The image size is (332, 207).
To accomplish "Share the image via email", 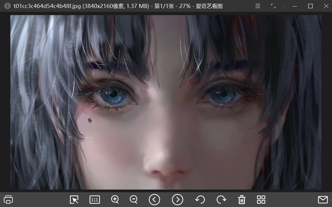I will tap(323, 199).
